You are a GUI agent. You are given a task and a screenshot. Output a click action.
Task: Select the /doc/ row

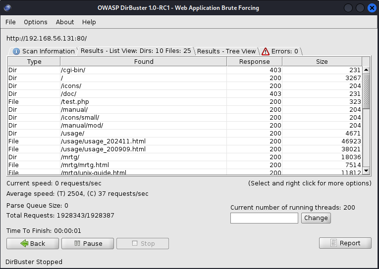(x=185, y=93)
